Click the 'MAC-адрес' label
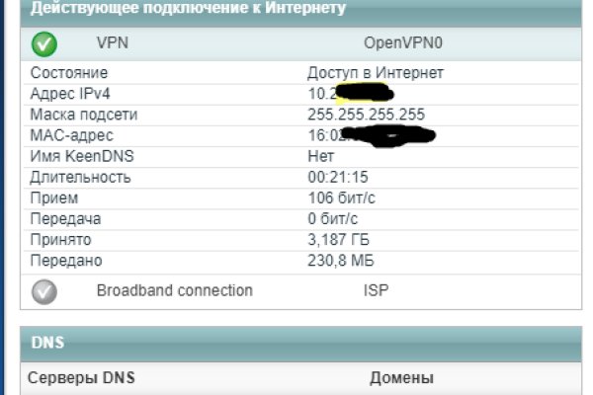The image size is (593, 395). coord(71,135)
